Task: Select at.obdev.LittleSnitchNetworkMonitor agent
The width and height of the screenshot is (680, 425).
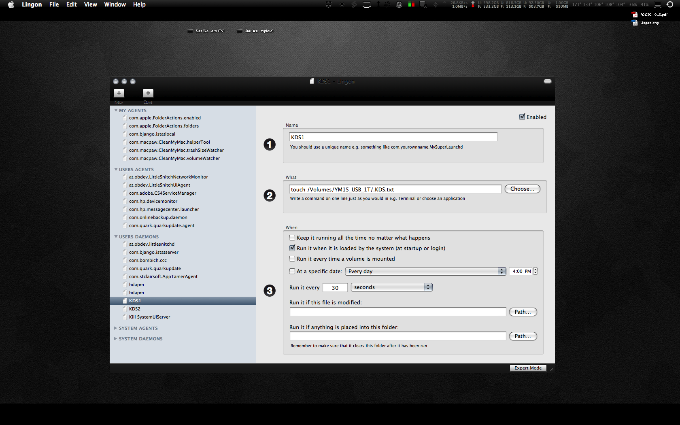Action: pos(183,177)
